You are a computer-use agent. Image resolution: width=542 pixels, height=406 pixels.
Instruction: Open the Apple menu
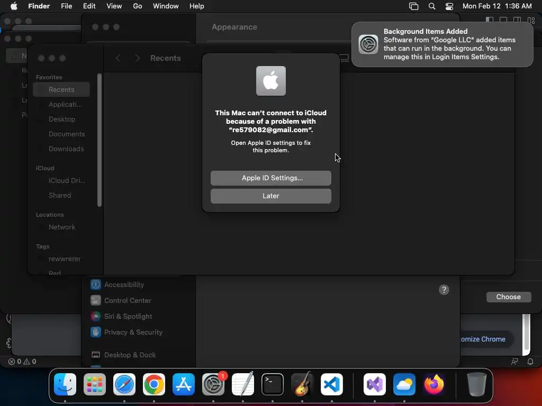click(13, 6)
